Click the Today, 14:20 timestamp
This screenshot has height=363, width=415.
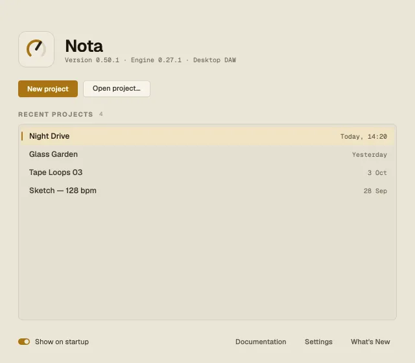[x=363, y=137]
